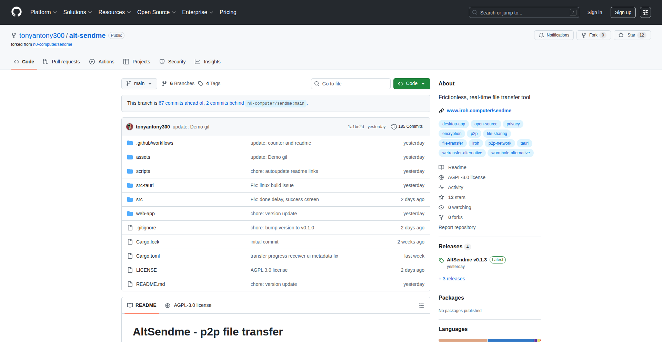Open the commit history via the clock icon
This screenshot has height=342, width=662.
(x=394, y=126)
